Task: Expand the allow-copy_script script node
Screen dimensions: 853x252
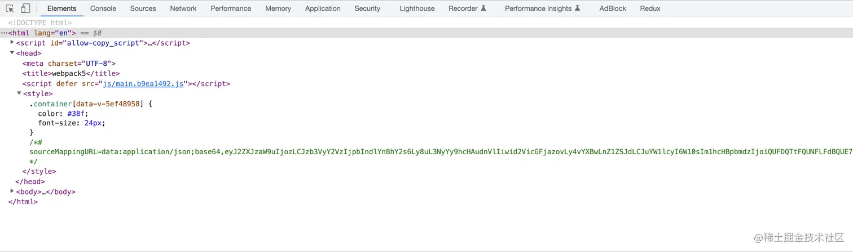Action: 12,43
